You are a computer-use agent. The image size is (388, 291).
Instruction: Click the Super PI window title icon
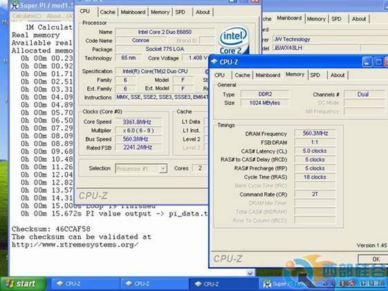coord(15,6)
